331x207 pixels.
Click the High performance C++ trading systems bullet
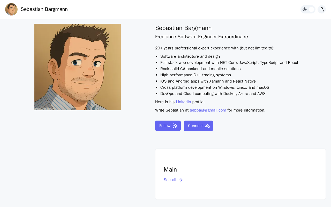(x=195, y=75)
